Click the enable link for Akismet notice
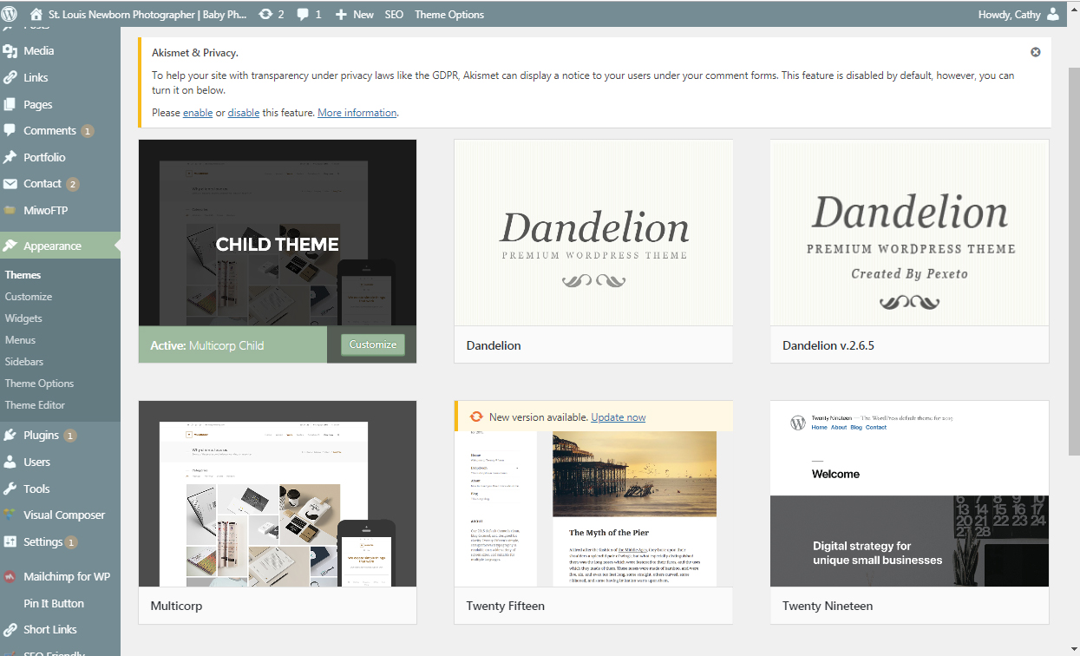 click(198, 113)
